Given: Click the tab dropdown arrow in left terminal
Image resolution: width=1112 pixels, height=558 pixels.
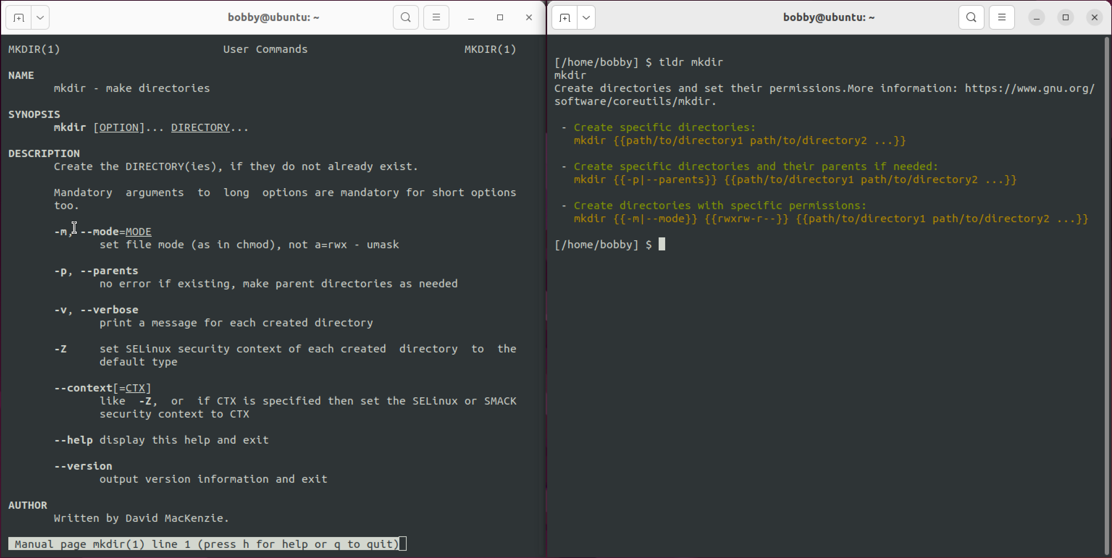Looking at the screenshot, I should pyautogui.click(x=40, y=17).
